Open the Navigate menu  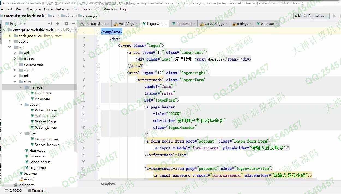pyautogui.click(x=34, y=9)
